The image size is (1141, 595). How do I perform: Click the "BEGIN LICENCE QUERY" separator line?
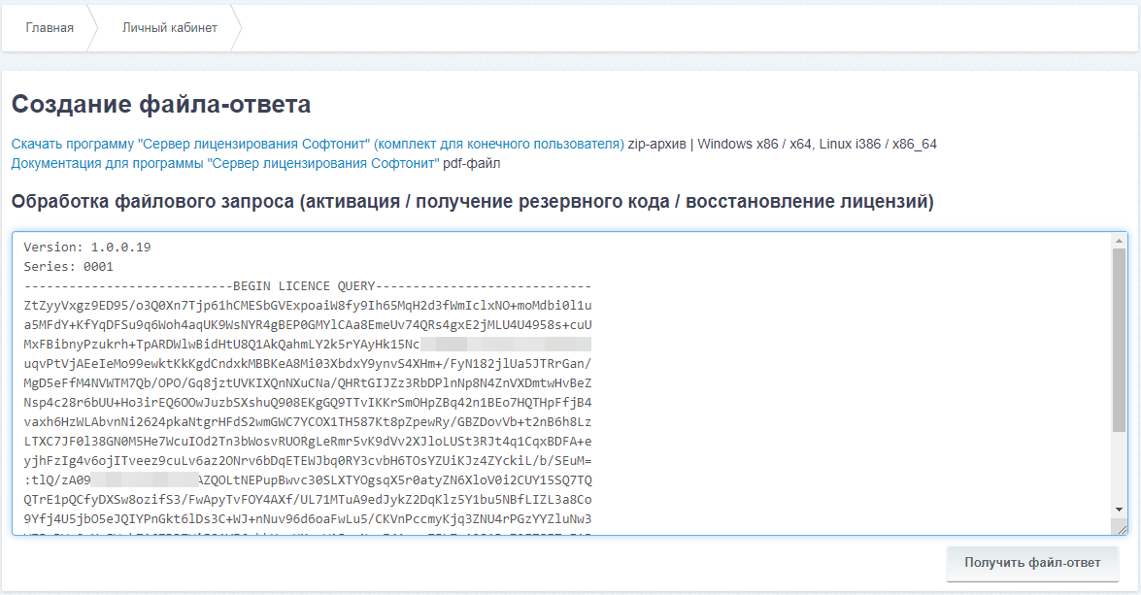pos(301,283)
